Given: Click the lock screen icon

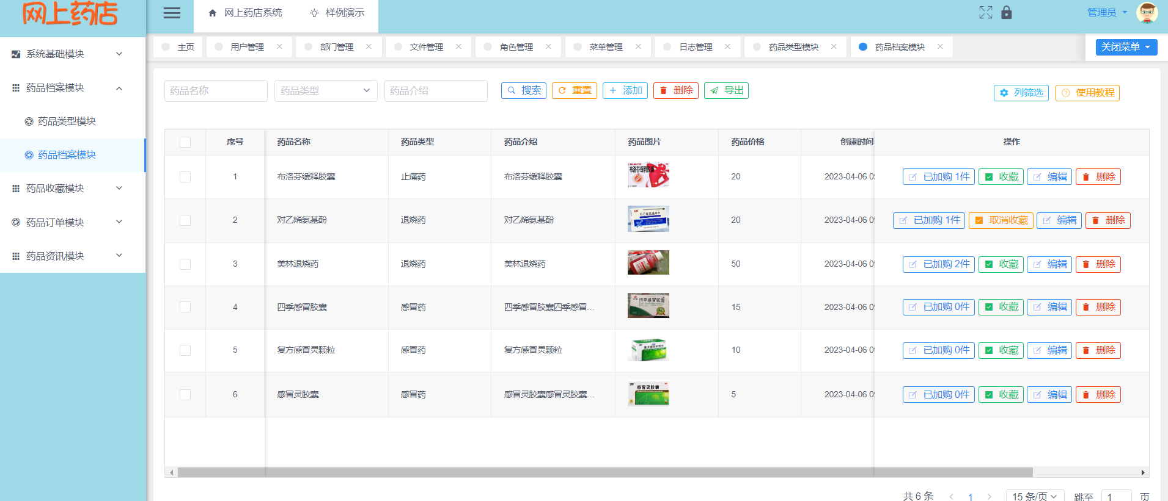Looking at the screenshot, I should point(1006,12).
